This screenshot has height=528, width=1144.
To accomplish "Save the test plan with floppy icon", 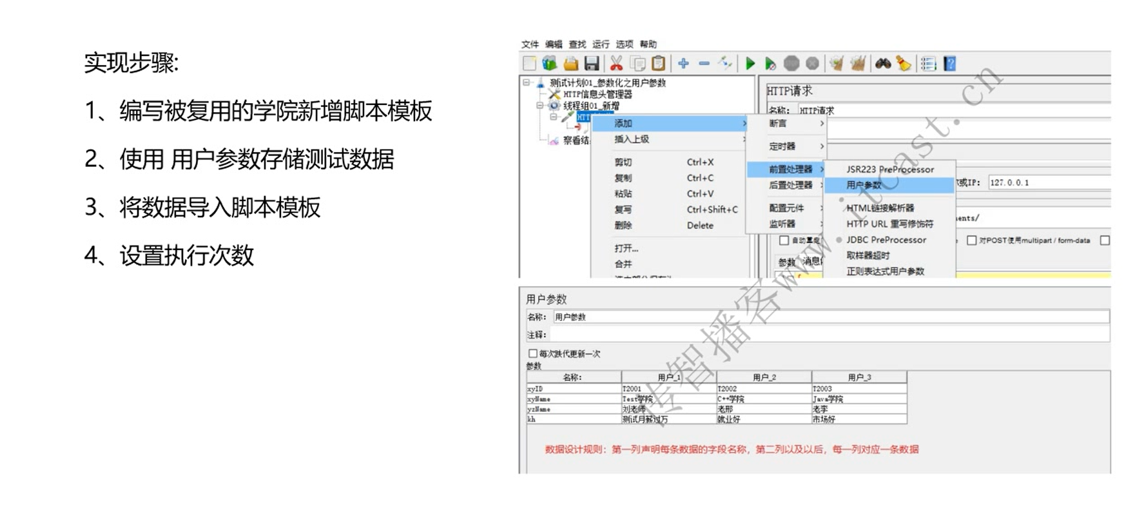I will (592, 63).
